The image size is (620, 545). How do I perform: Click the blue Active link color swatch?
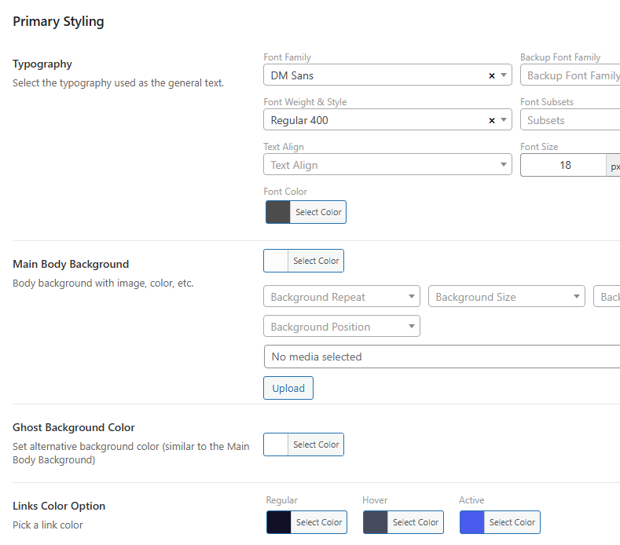click(x=472, y=522)
